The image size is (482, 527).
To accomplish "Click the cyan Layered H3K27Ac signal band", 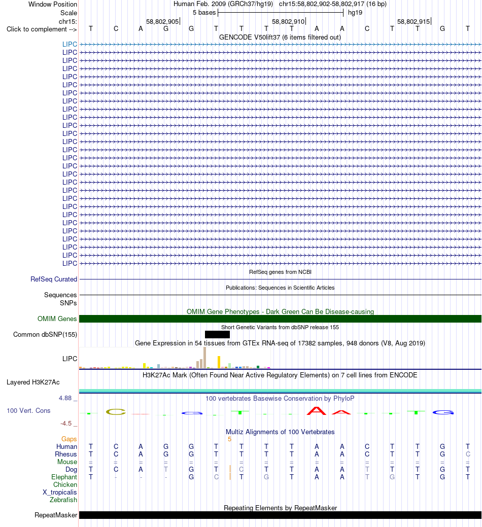I will coord(280,391).
